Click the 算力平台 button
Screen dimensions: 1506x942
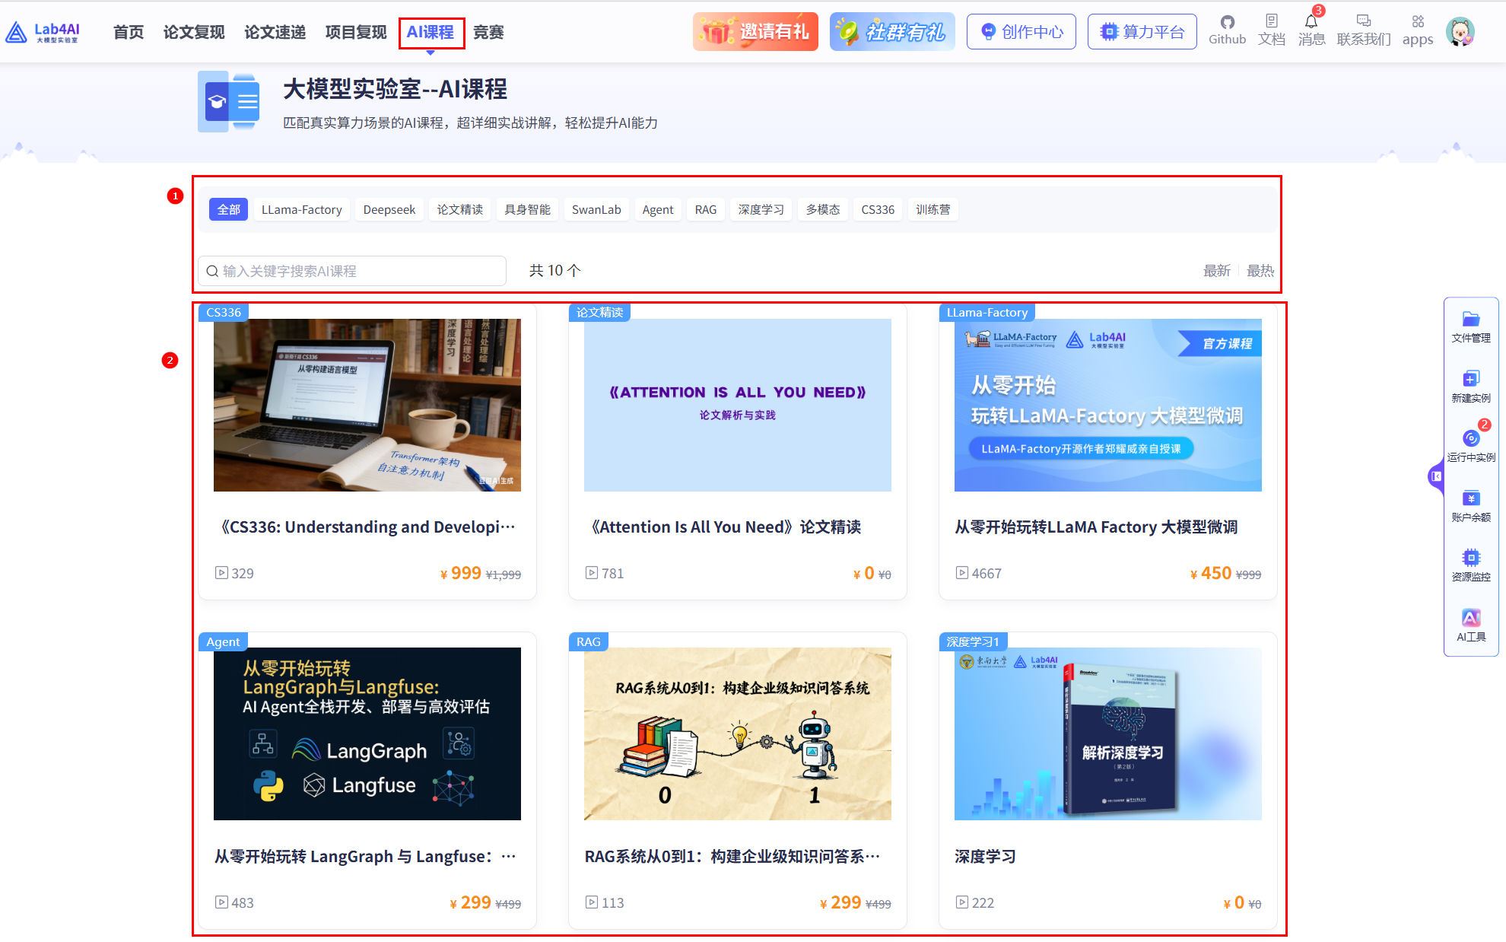click(1142, 32)
